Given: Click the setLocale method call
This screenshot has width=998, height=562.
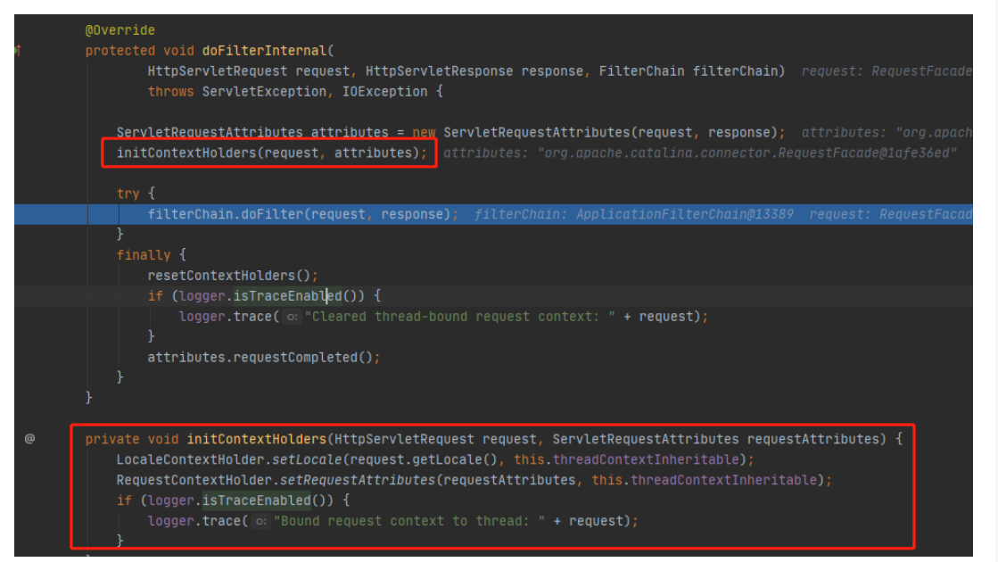Looking at the screenshot, I should (308, 459).
